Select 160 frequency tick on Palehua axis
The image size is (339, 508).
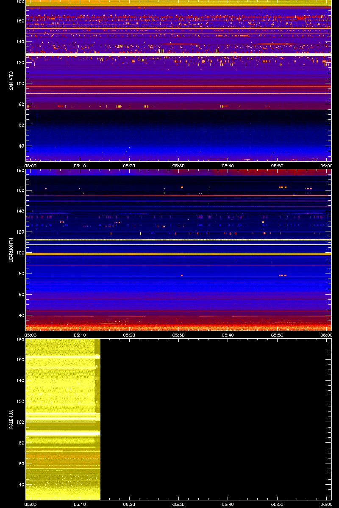click(x=20, y=359)
